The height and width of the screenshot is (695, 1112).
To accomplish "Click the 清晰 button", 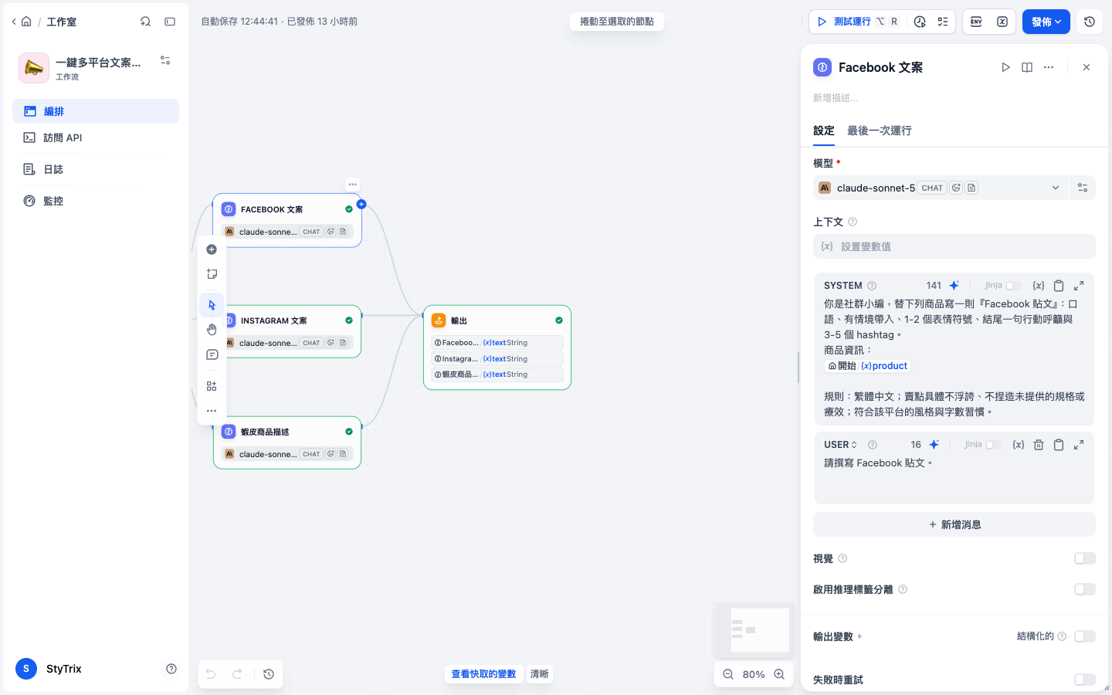I will [539, 674].
